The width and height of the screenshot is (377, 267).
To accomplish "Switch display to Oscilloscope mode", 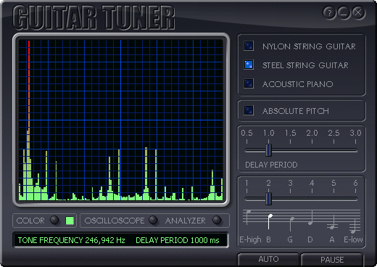I will pyautogui.click(x=153, y=220).
